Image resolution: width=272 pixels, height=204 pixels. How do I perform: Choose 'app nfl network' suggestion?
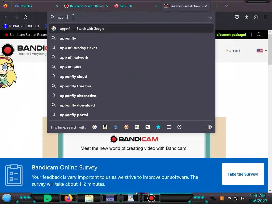[131, 57]
